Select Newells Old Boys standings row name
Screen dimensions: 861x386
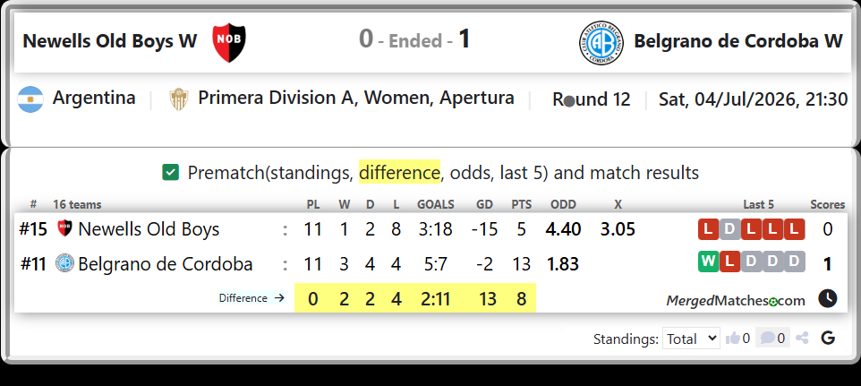(149, 229)
